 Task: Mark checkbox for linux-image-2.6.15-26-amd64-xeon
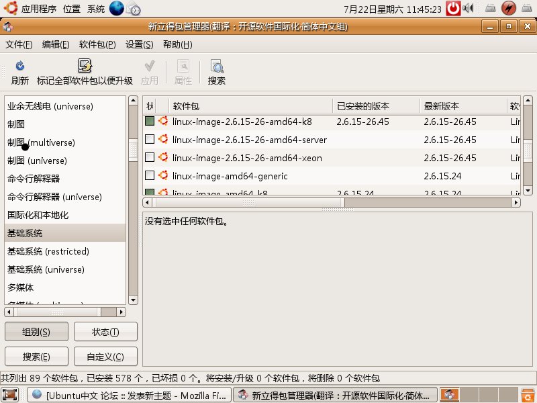(x=150, y=157)
